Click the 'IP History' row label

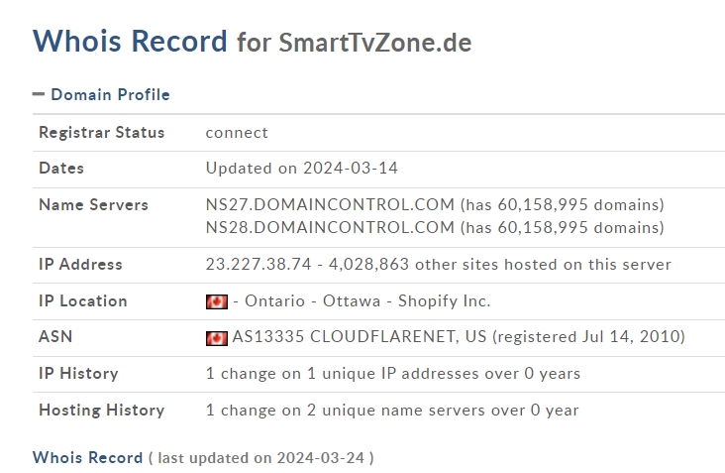(x=78, y=374)
